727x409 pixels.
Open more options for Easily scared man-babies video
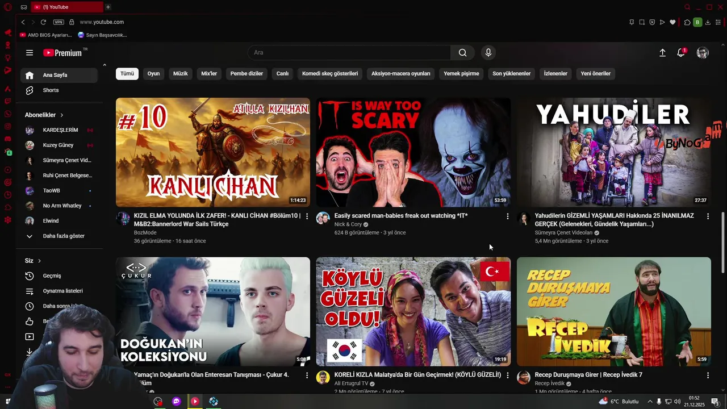tap(508, 216)
